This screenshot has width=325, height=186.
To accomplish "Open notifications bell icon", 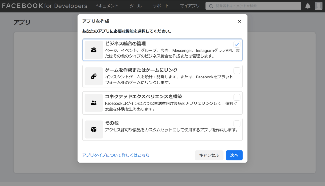I will point(308,6).
